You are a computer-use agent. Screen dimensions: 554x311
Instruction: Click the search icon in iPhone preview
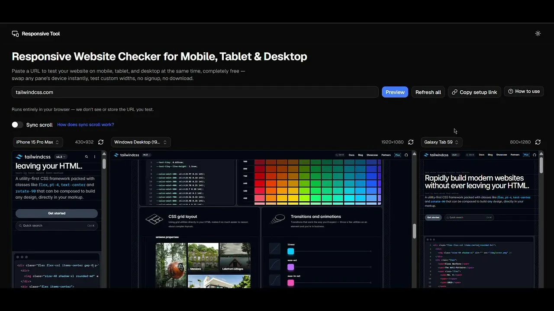87,157
